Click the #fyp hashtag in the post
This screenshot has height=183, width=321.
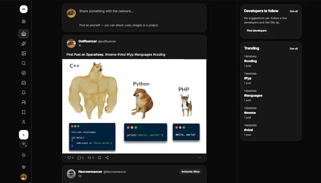pos(130,55)
